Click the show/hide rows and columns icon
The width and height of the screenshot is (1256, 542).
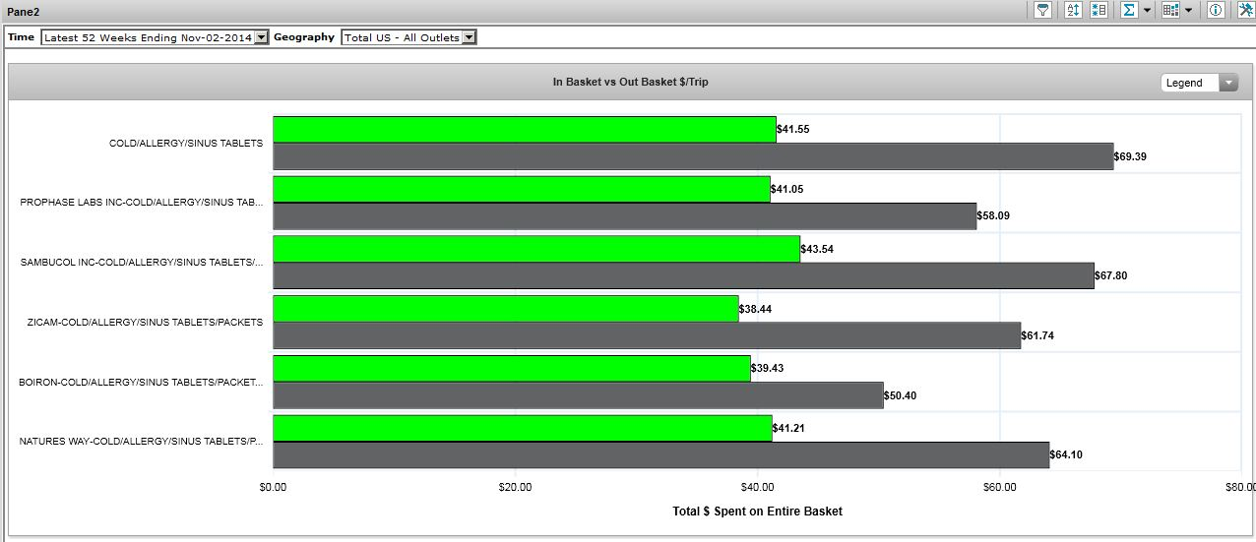pyautogui.click(x=1099, y=10)
